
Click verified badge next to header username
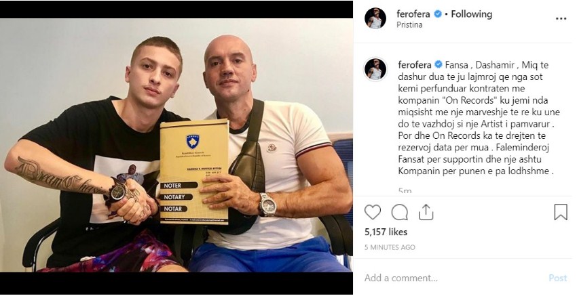point(438,14)
